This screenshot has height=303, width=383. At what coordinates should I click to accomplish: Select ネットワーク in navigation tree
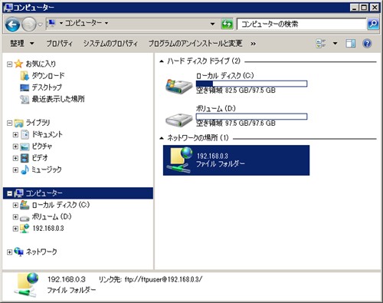[41, 252]
